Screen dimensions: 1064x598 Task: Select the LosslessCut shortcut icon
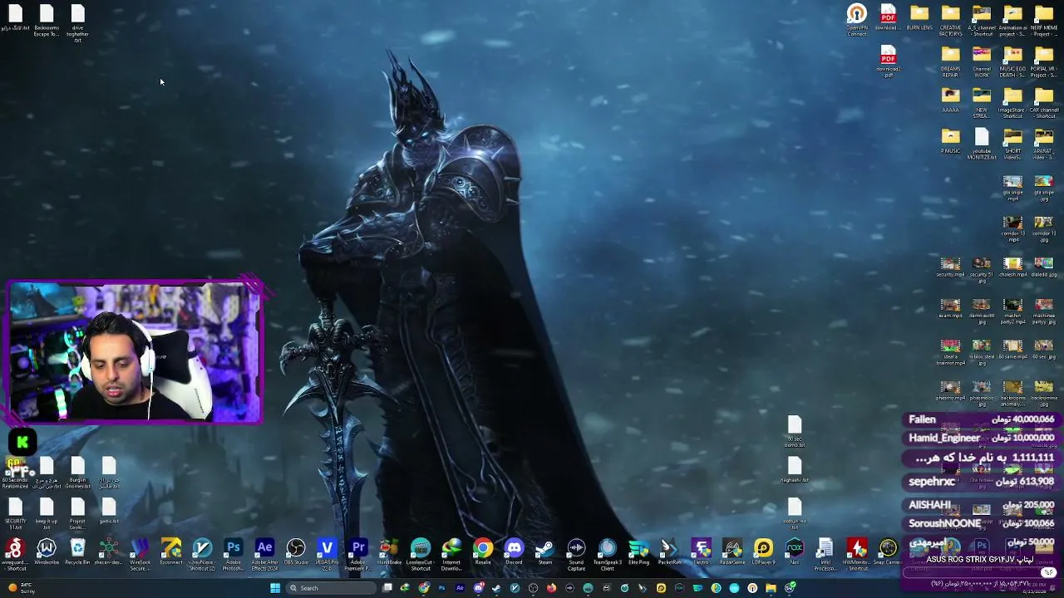421,554
